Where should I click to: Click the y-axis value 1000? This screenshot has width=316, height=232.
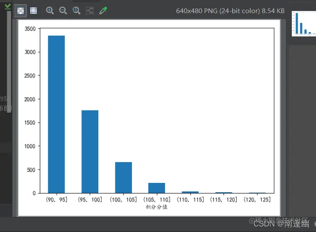pyautogui.click(x=30, y=146)
